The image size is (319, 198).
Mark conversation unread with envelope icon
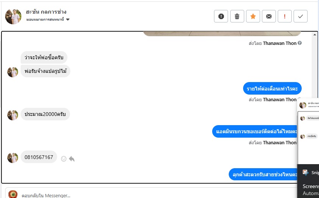pyautogui.click(x=269, y=16)
